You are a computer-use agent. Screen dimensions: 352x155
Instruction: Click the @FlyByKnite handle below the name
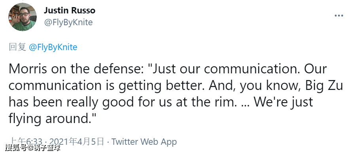click(x=68, y=22)
